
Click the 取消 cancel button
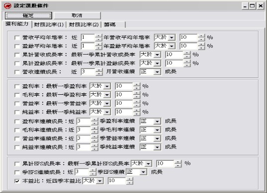tap(77, 16)
